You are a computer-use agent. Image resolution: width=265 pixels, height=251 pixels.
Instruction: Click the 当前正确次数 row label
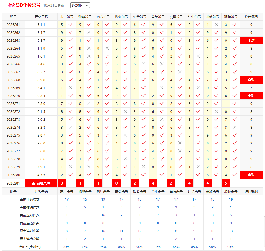30,199
